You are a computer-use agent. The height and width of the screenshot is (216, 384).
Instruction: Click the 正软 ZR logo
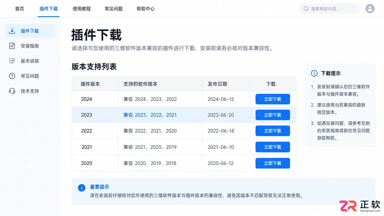(360, 206)
